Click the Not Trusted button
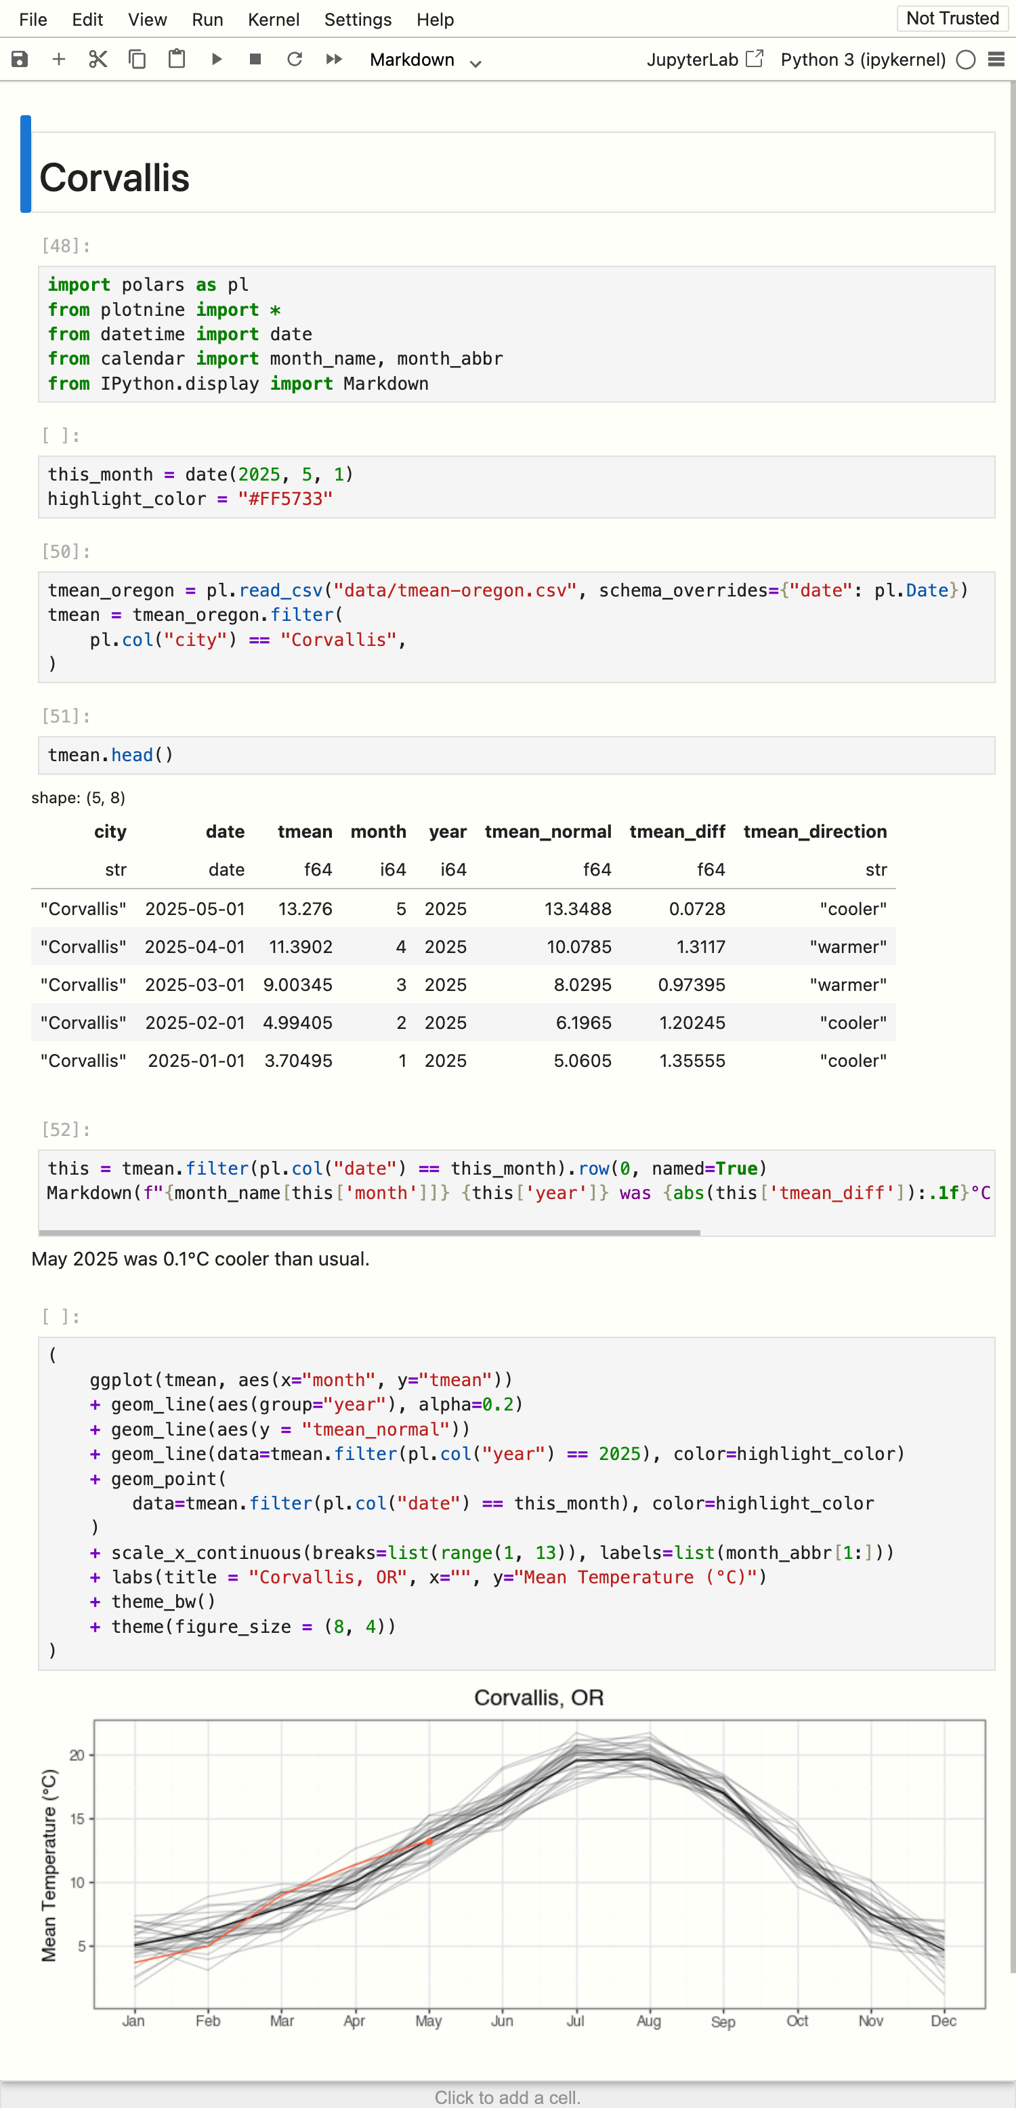Screen dimensions: 1016x2108 pyautogui.click(x=952, y=17)
